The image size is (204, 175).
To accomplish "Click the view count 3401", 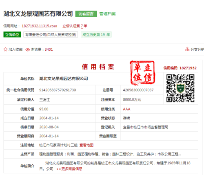I will (49, 49).
